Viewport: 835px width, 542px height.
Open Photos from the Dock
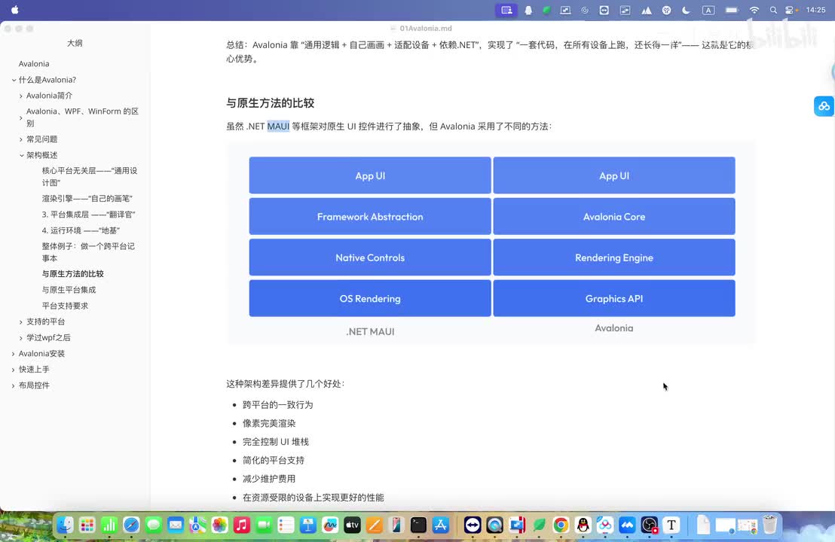point(219,525)
